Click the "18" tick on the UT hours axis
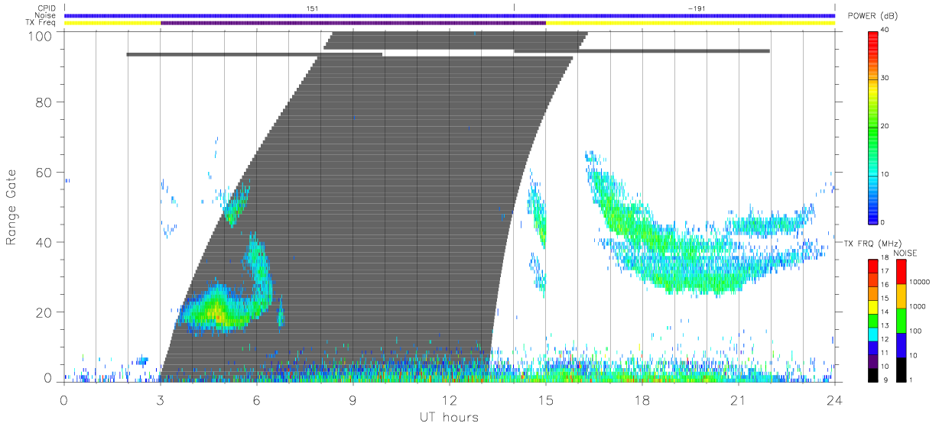The width and height of the screenshot is (939, 433). click(x=642, y=400)
